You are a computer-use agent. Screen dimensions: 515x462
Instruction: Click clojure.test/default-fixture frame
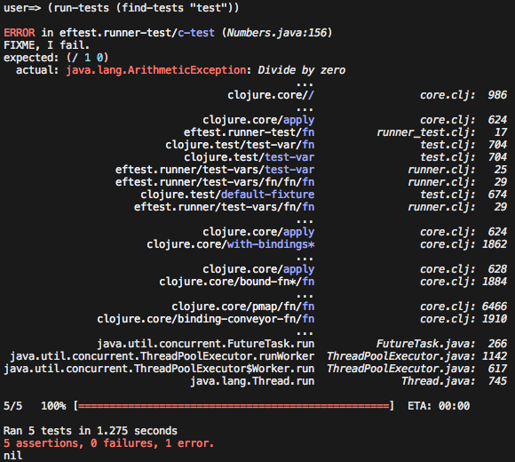(227, 195)
